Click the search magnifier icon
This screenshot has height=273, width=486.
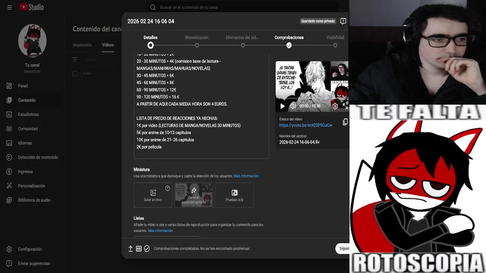[153, 7]
